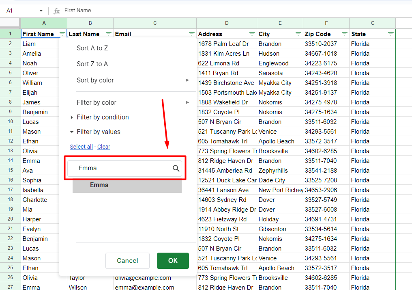Viewport: 412px width, 290px height.
Task: Choose Sort Z to A
Action: 92,64
